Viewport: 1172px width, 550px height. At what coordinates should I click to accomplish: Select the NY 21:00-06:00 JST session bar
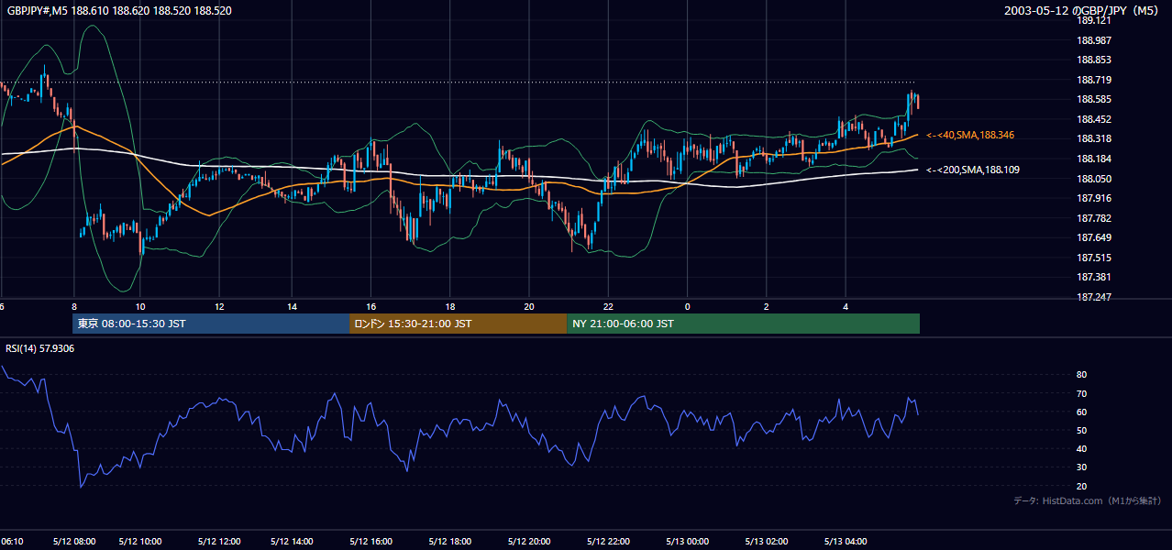pyautogui.click(x=743, y=324)
